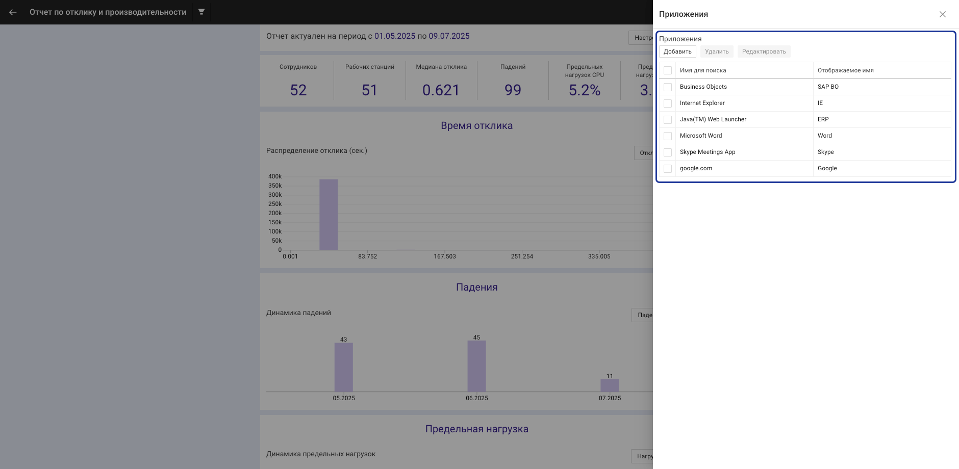Sort by Имя для поиска column header

[703, 70]
